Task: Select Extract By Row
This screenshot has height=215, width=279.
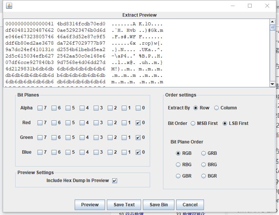Action: click(196, 108)
